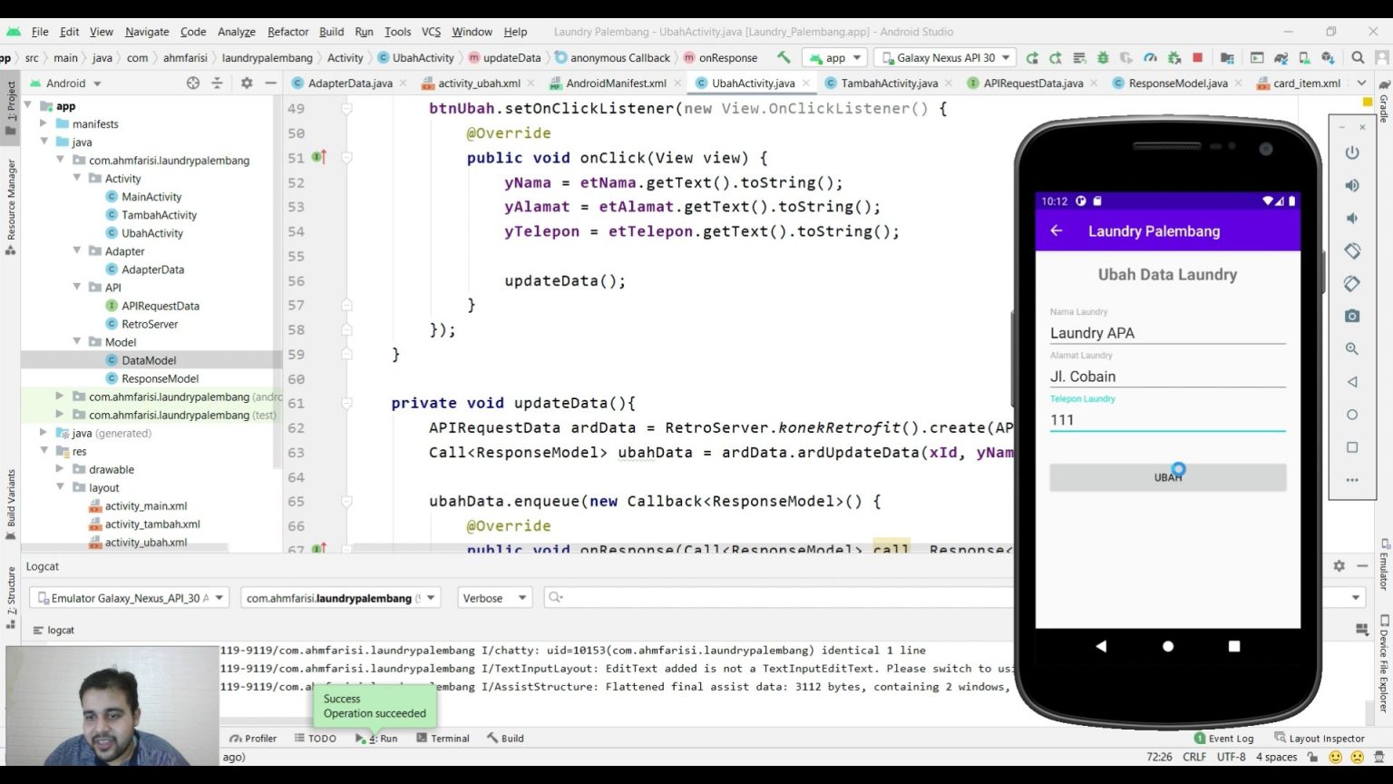Click the emulator rotate left icon
This screenshot has width=1393, height=784.
(x=1352, y=250)
